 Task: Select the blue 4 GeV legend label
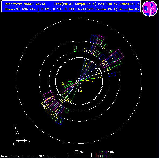[103, 152]
